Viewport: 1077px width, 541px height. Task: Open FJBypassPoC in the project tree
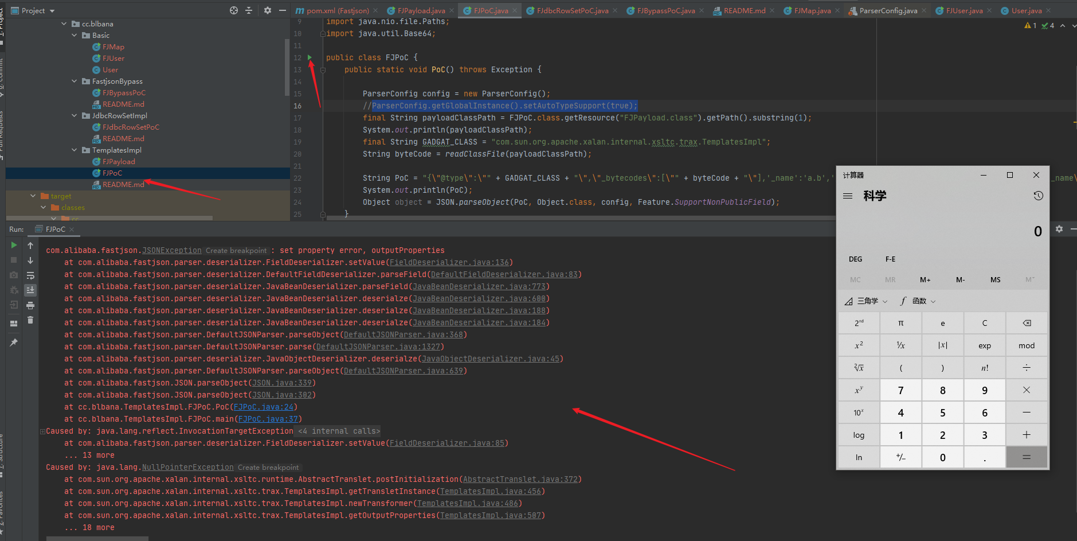click(124, 93)
